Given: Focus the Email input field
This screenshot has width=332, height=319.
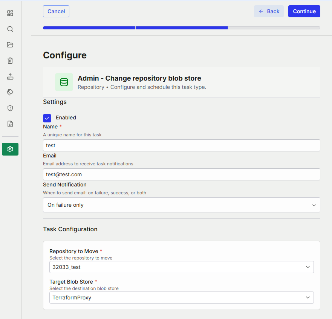Looking at the screenshot, I should 182,174.
